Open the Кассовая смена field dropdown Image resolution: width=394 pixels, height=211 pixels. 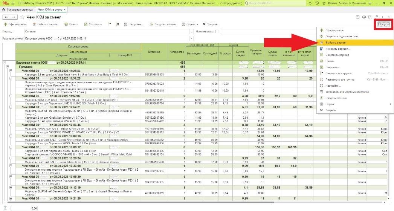(x=192, y=38)
